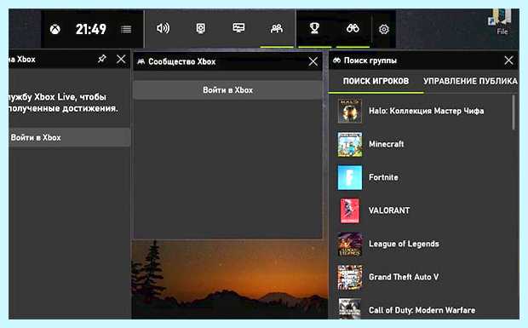Image resolution: width=528 pixels, height=328 pixels.
Task: Select League of Legends entry
Action: pos(420,244)
